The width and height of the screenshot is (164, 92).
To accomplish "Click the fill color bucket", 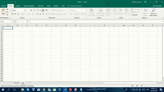I will (x=28, y=14).
